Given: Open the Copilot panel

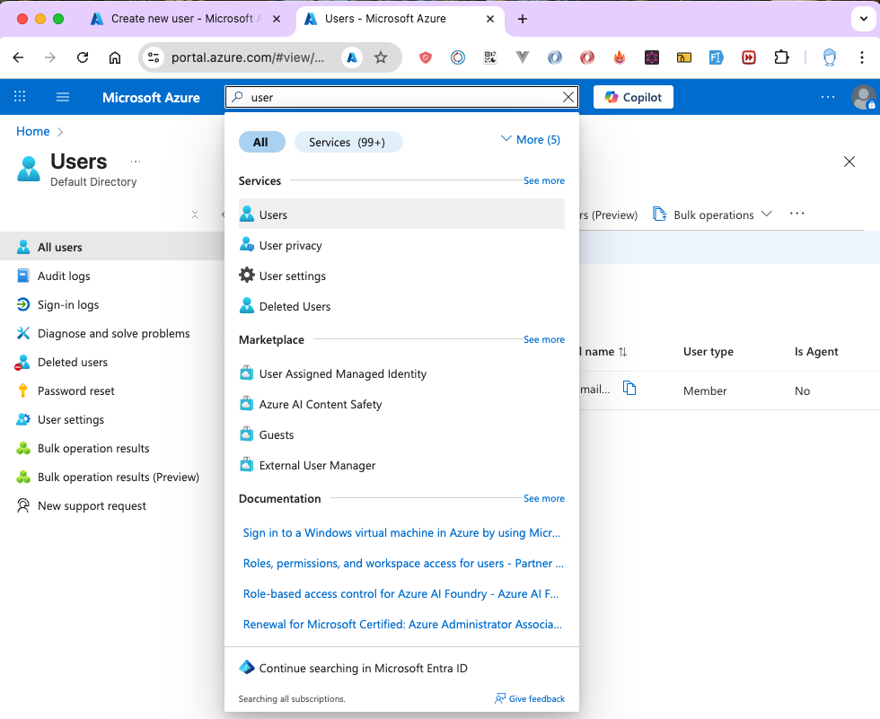Looking at the screenshot, I should [632, 97].
